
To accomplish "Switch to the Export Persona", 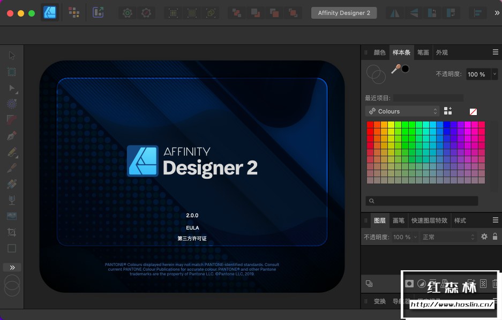I will (x=98, y=13).
